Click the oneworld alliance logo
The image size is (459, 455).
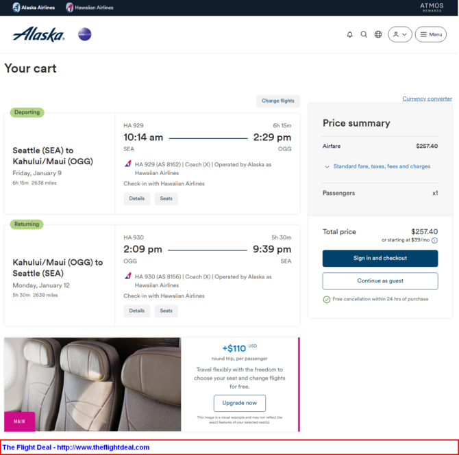pos(84,34)
